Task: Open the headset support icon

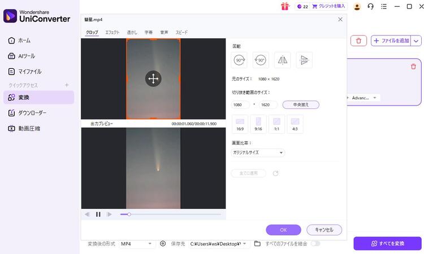Action: click(x=370, y=6)
